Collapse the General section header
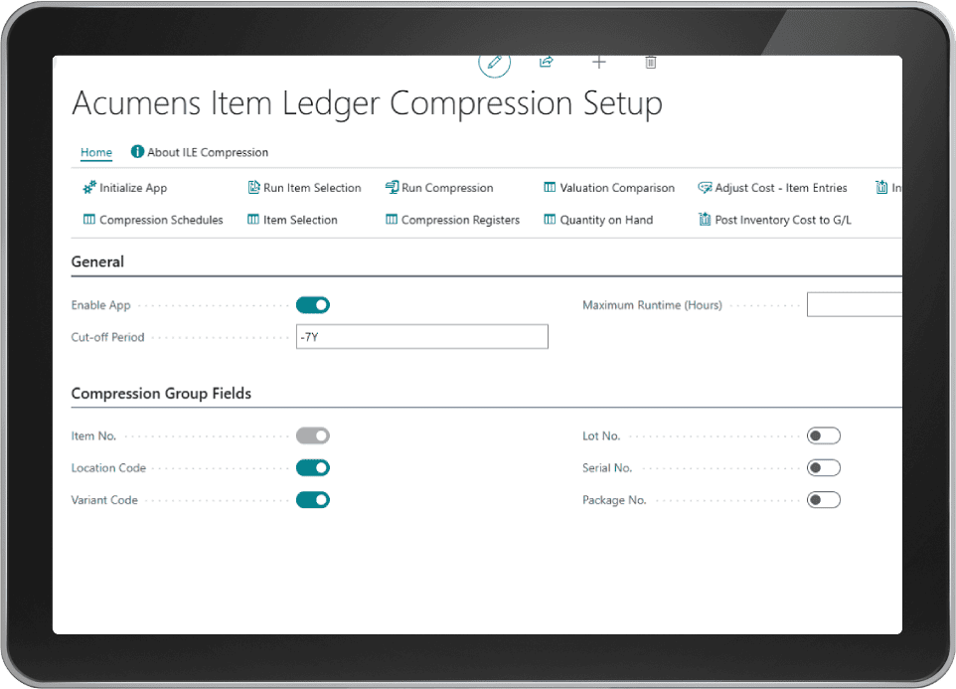 pos(97,261)
